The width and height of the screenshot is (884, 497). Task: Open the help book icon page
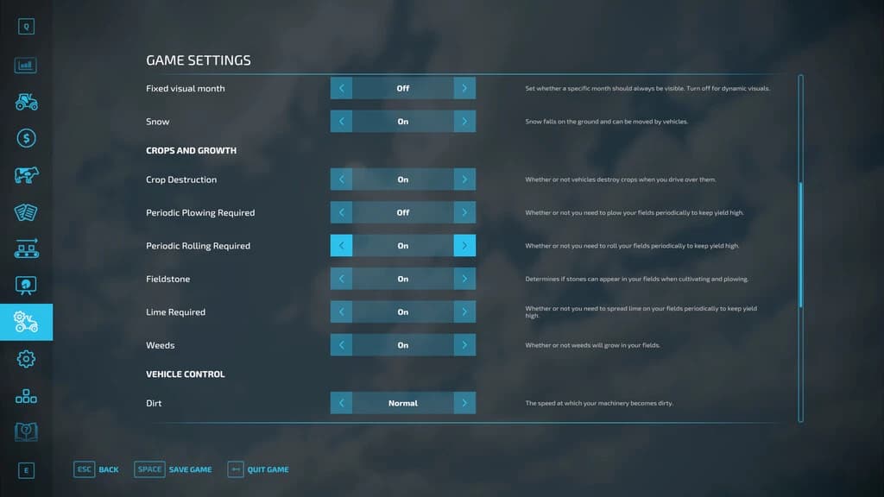tap(26, 432)
